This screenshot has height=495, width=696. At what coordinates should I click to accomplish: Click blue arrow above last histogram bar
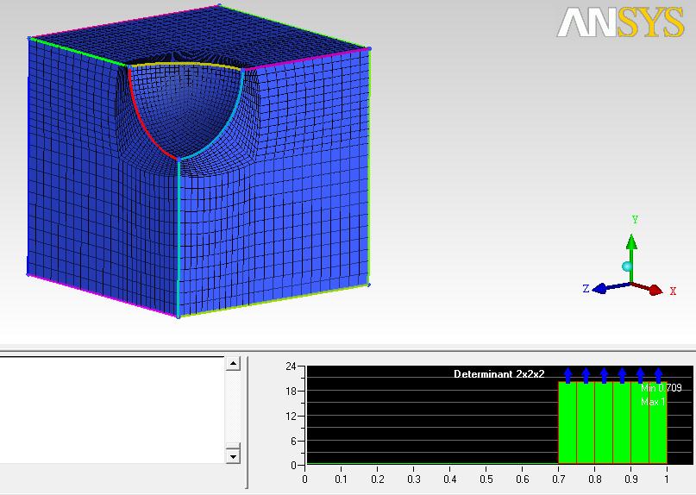[x=659, y=374]
